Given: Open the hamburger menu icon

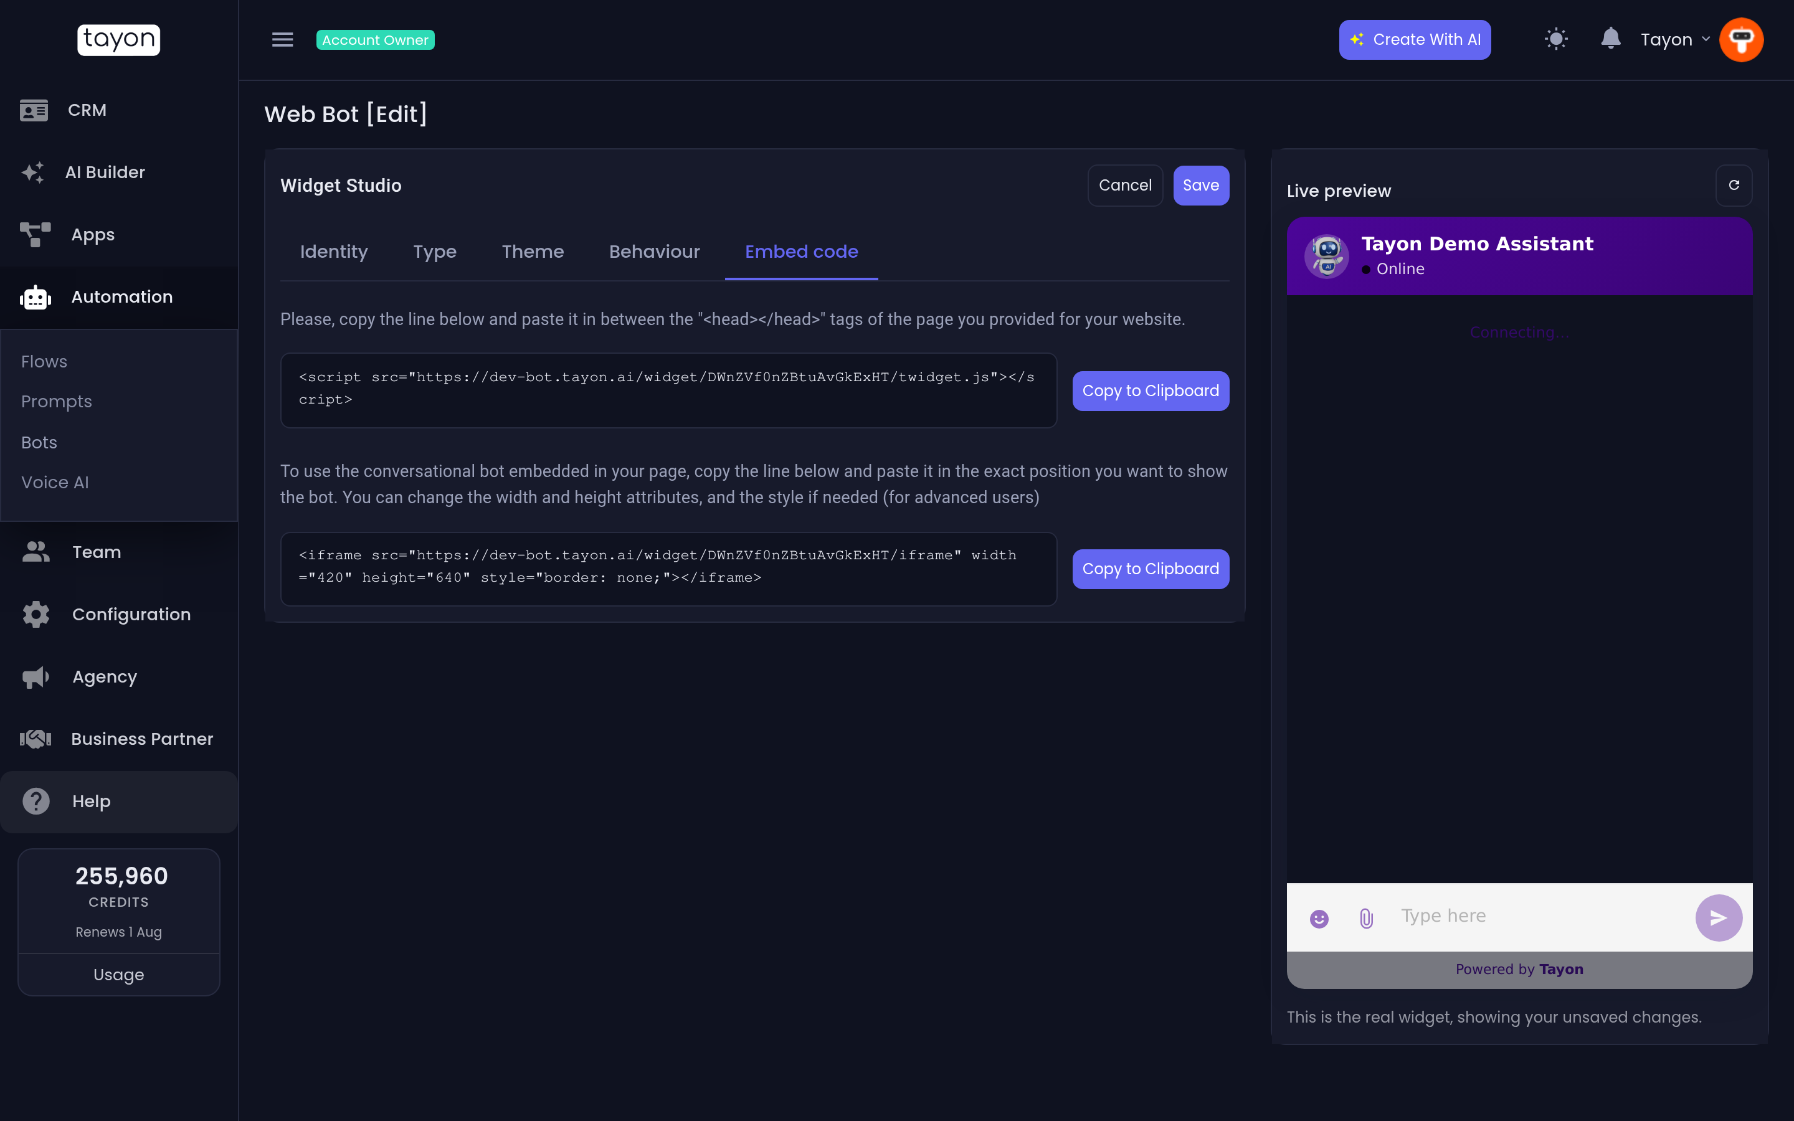Looking at the screenshot, I should [x=282, y=39].
